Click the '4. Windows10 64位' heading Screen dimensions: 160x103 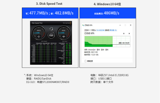click(107, 4)
